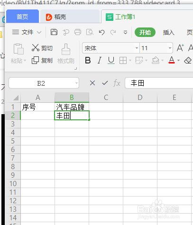Open the Name Box dropdown arrow
This screenshot has width=193, height=225.
pos(76,83)
